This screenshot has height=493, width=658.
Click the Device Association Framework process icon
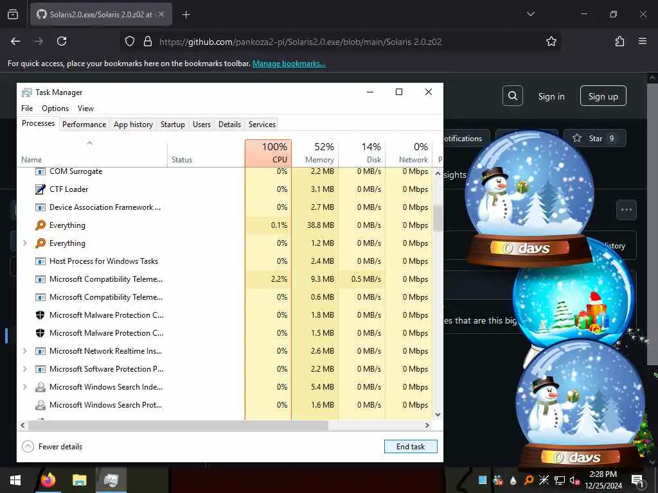point(40,207)
